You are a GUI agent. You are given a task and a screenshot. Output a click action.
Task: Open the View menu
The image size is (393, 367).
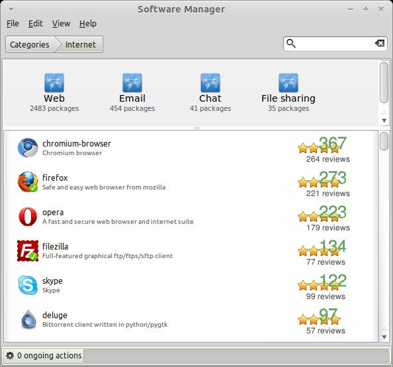coord(61,24)
